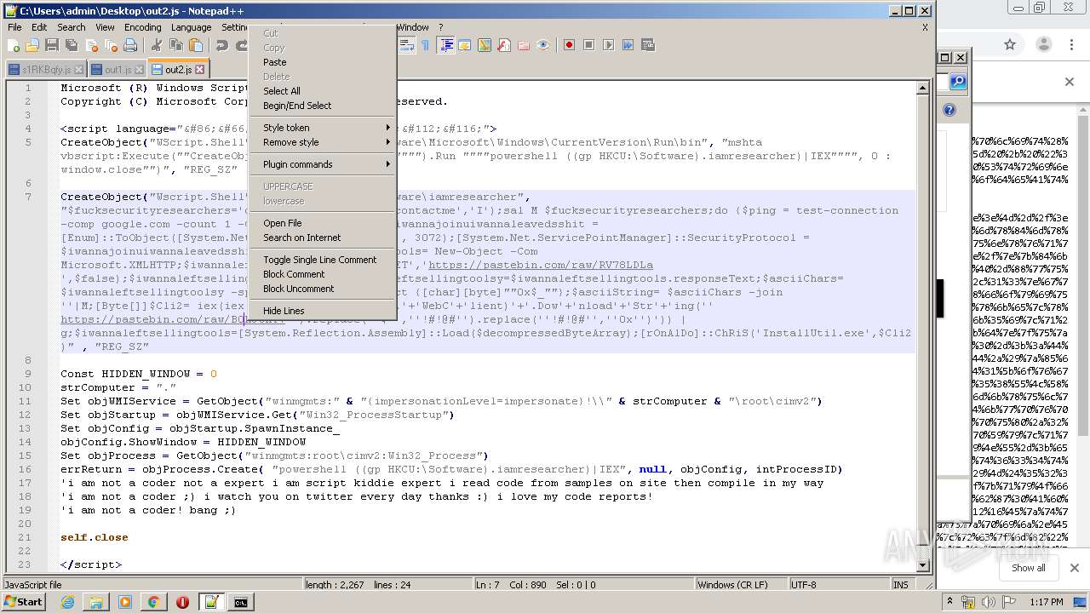
Task: Open the View menu
Action: (105, 27)
